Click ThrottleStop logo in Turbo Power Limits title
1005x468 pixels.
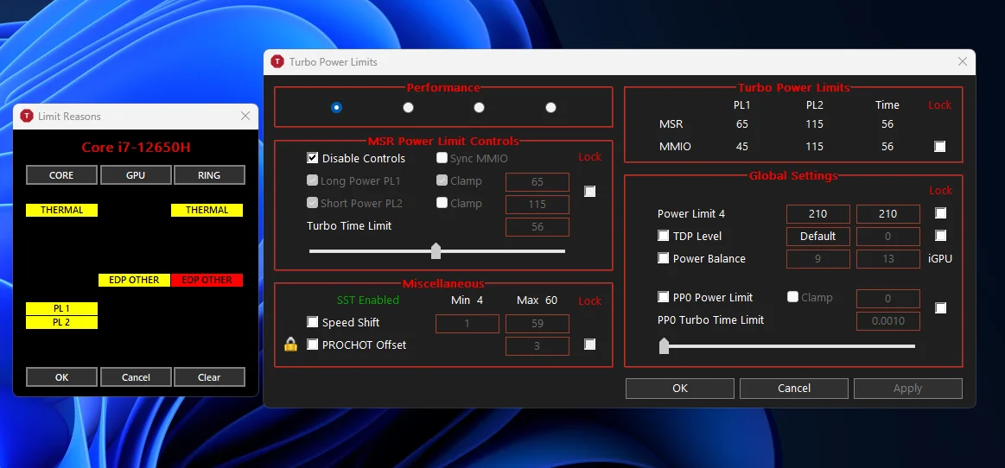tap(277, 61)
